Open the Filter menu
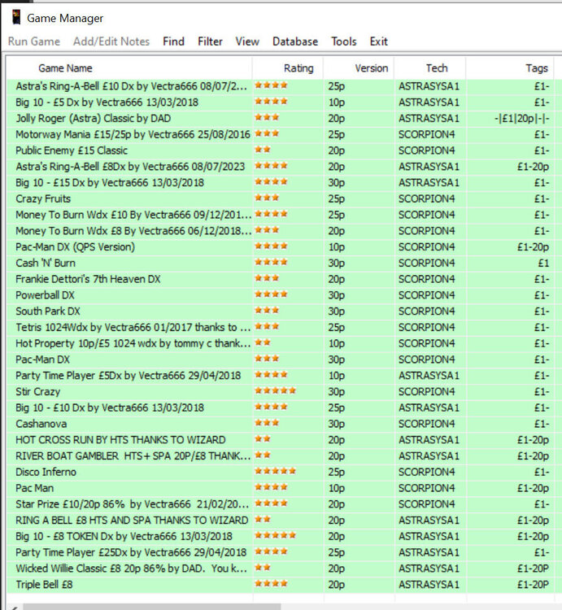 click(210, 41)
